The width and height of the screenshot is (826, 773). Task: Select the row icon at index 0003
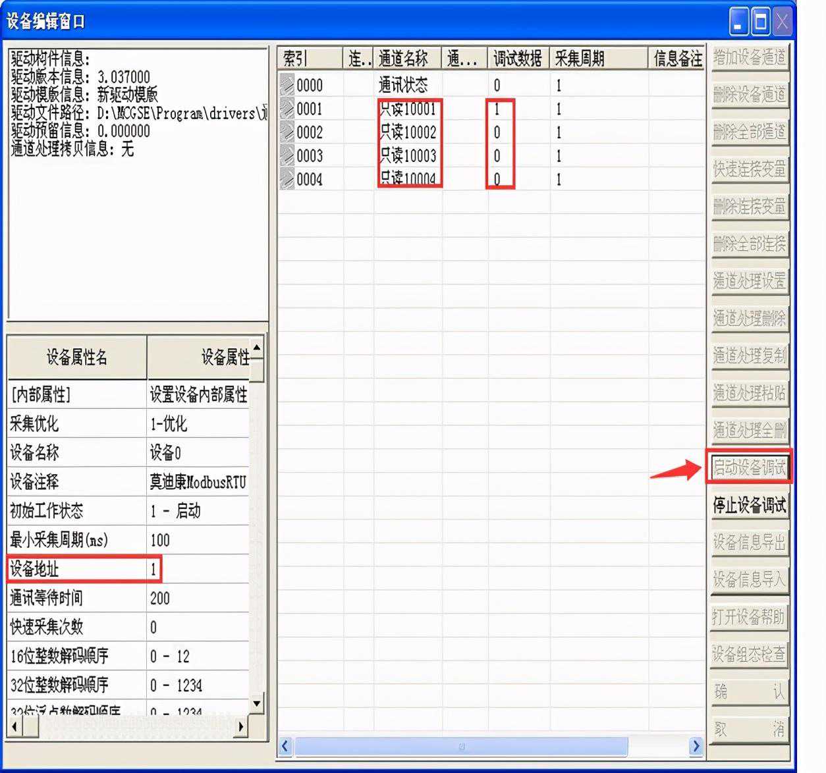coord(287,156)
